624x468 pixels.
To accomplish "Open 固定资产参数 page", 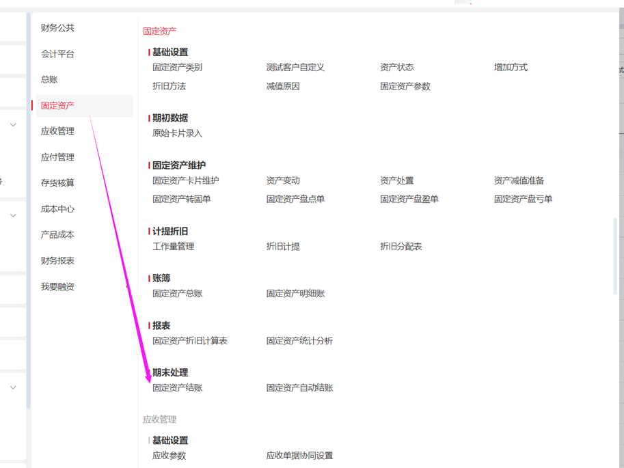I will tap(405, 86).
